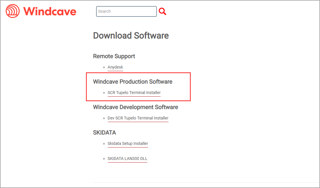Download the SKIDATA LAN300 DLL
This screenshot has width=320, height=188.
click(127, 158)
